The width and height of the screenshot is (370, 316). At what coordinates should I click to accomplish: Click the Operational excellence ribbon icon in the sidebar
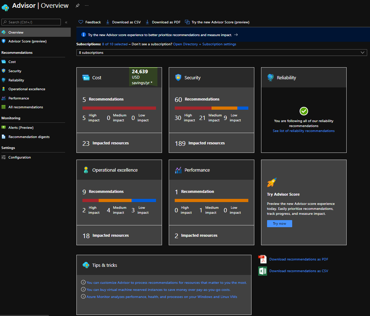(4, 89)
